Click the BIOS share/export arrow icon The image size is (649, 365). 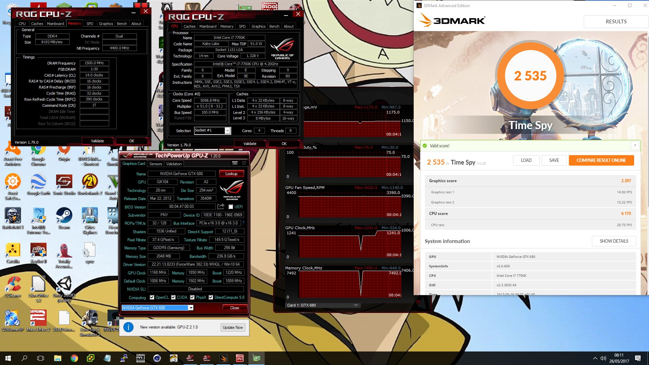point(221,206)
